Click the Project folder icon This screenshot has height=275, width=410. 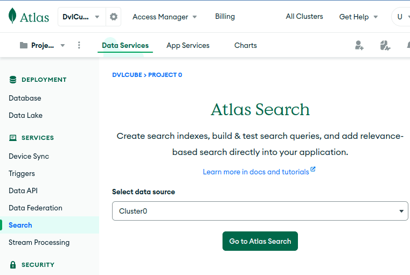coord(24,45)
